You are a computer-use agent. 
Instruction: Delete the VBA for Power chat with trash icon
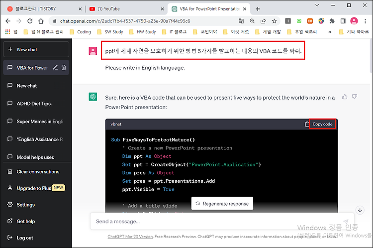[x=64, y=68]
